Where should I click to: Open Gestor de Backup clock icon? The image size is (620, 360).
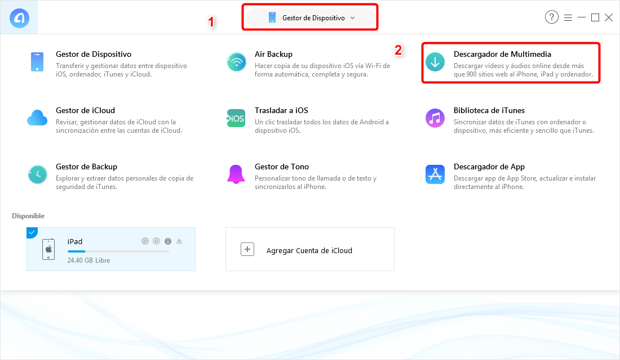pyautogui.click(x=38, y=174)
